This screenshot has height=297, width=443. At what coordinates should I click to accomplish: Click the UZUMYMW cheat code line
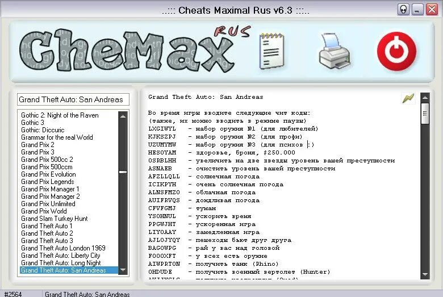[x=231, y=145]
